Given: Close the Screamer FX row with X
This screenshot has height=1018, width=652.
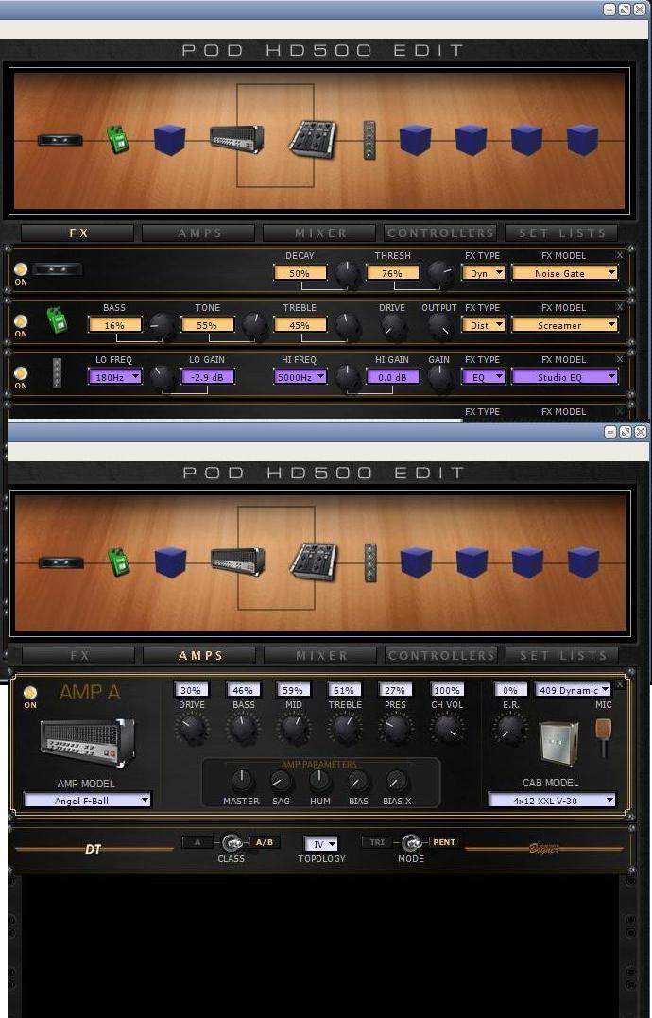Looking at the screenshot, I should (x=620, y=307).
